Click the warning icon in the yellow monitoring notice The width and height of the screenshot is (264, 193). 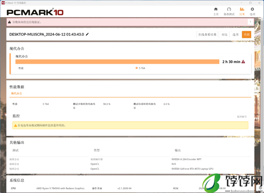click(x=15, y=125)
